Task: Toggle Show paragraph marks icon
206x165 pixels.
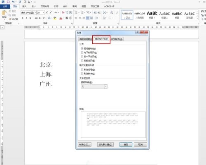Action: point(117,13)
